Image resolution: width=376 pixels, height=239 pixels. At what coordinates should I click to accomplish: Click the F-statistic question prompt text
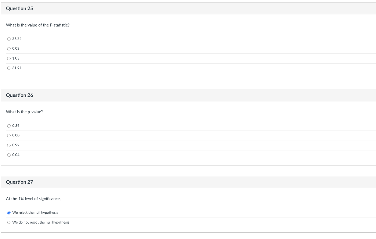coord(37,25)
